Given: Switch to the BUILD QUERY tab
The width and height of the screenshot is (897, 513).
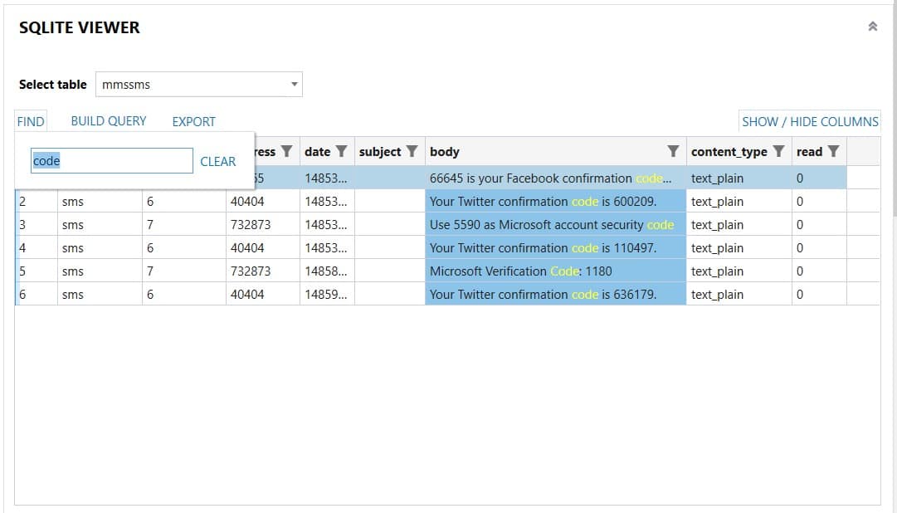Looking at the screenshot, I should click(x=108, y=121).
